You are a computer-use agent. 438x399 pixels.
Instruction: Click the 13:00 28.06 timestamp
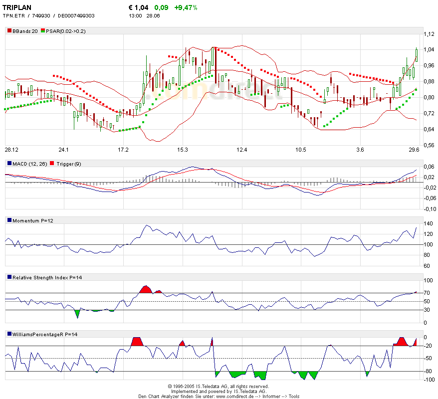144,16
